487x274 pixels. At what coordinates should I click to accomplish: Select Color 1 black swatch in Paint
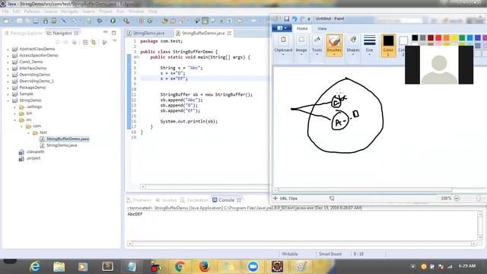tap(388, 46)
